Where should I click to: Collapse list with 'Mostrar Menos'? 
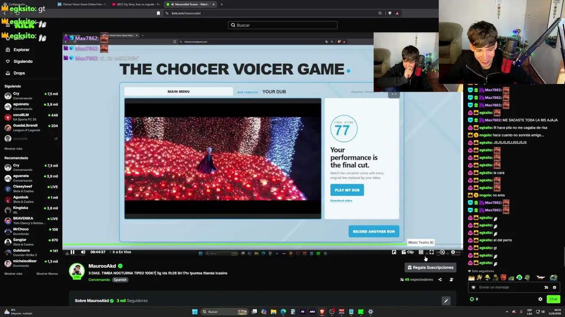point(47,273)
